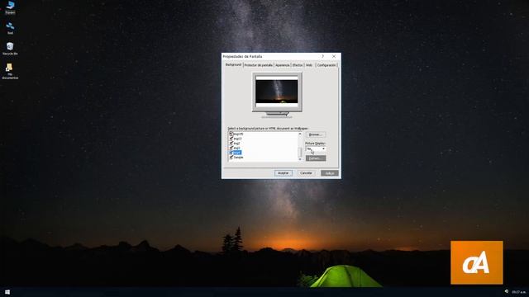Open the Equipo desktop icon
Viewport: 529px width, 297px height.
pos(10,7)
